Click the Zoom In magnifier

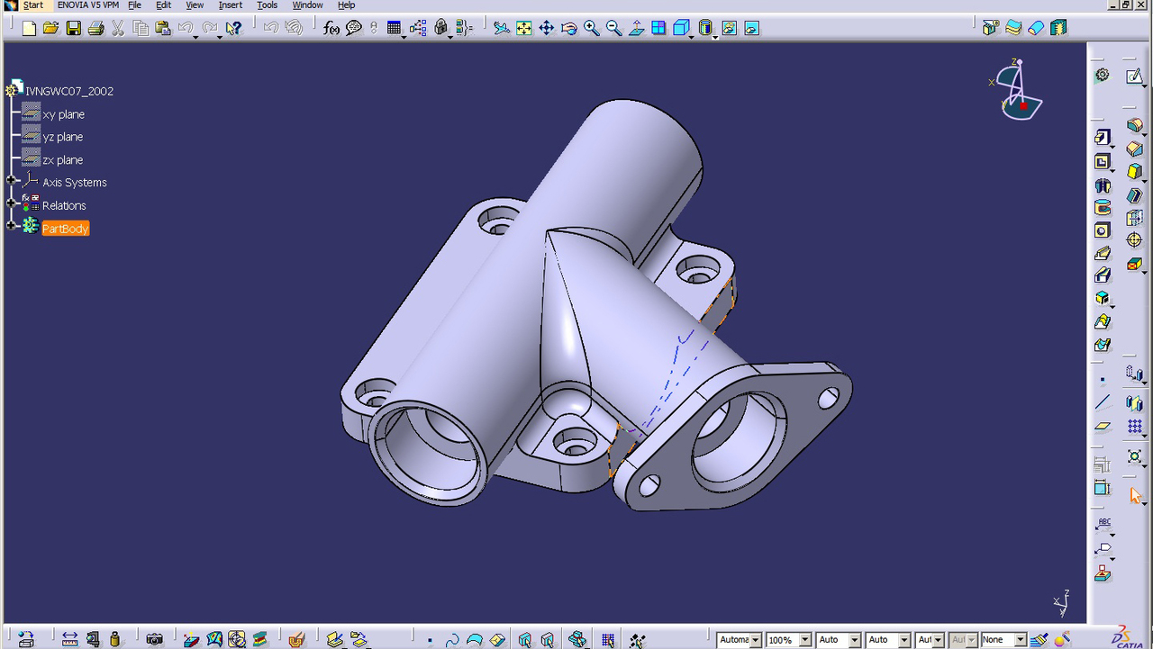pyautogui.click(x=592, y=29)
